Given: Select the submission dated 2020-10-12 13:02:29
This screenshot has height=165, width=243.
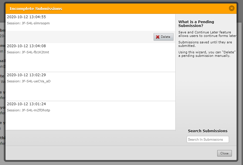Looking at the screenshot, I should (x=26, y=75).
